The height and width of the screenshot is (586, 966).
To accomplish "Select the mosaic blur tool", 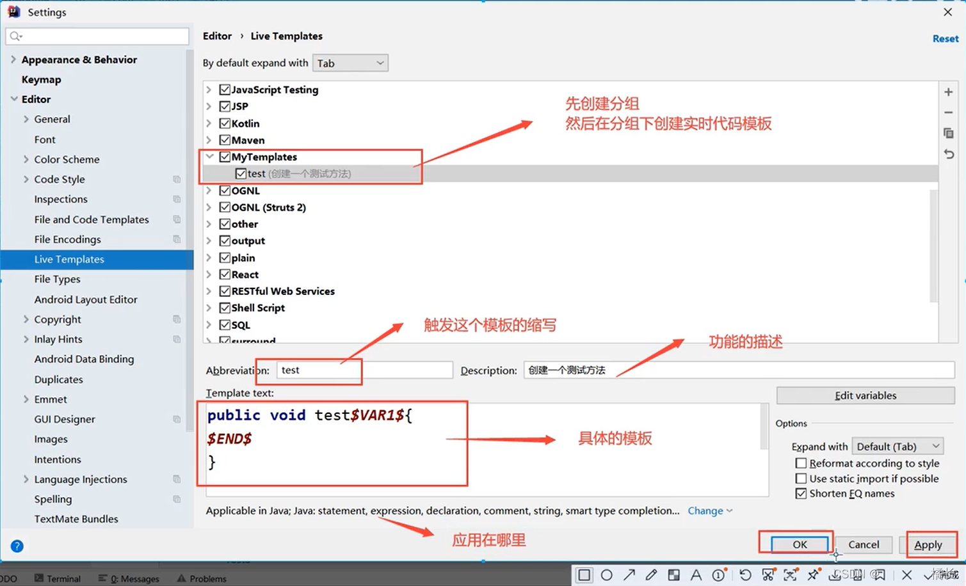I will 673,574.
